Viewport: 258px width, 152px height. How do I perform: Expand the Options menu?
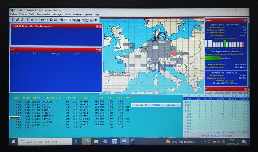point(88,14)
